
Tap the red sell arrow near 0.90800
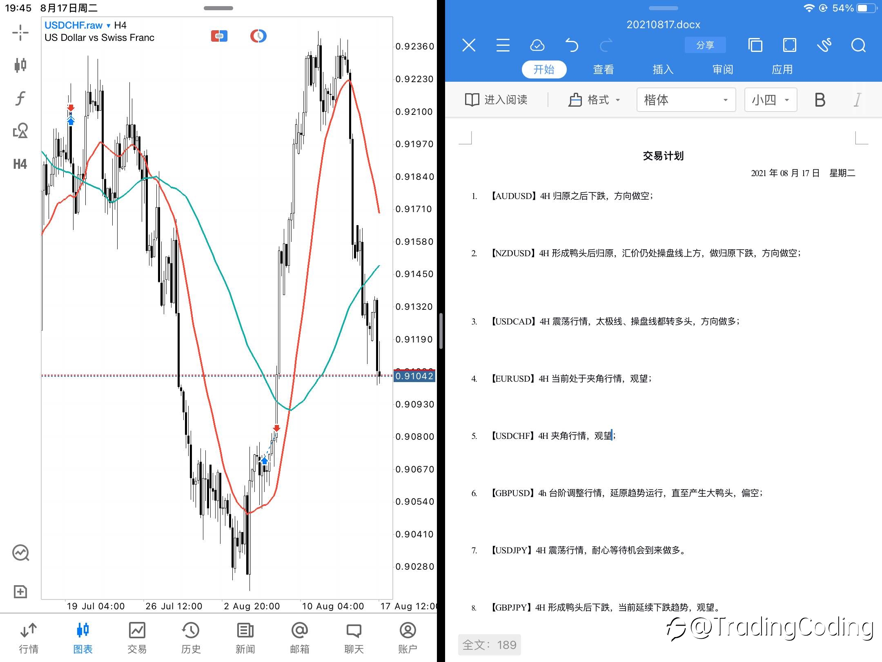pos(277,428)
